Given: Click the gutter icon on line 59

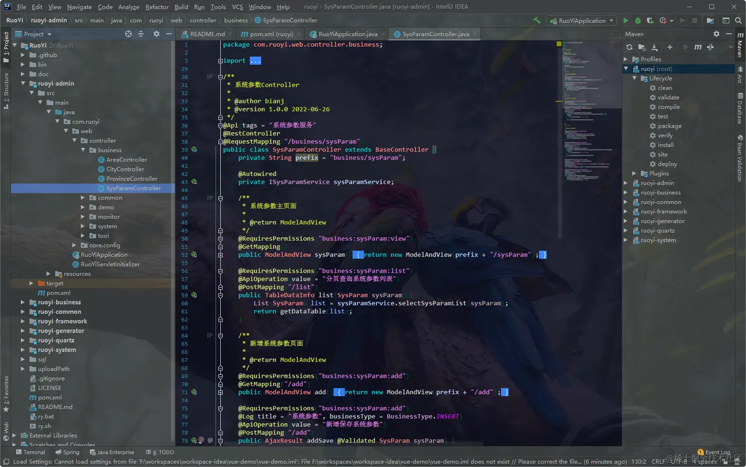Looking at the screenshot, I should tap(194, 295).
